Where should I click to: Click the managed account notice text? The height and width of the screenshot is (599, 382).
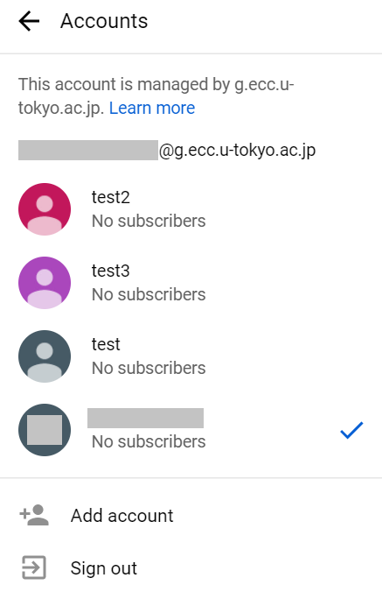click(x=156, y=95)
